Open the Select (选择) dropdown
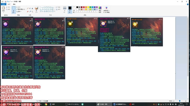Image resolution: width=190 pixels, height=106 pixels. [14, 12]
